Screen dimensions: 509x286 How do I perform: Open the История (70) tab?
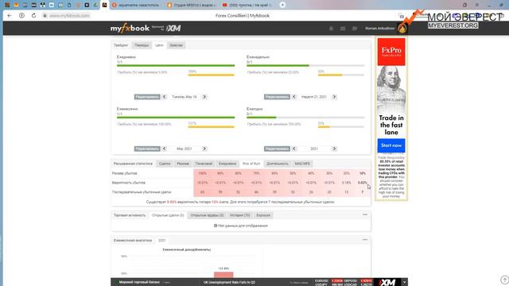[240, 215]
